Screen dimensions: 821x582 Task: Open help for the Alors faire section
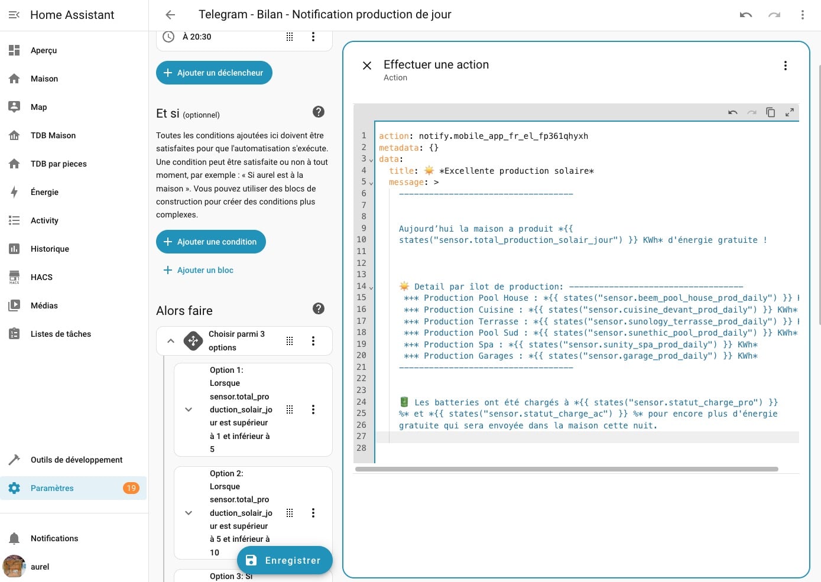[x=318, y=308]
